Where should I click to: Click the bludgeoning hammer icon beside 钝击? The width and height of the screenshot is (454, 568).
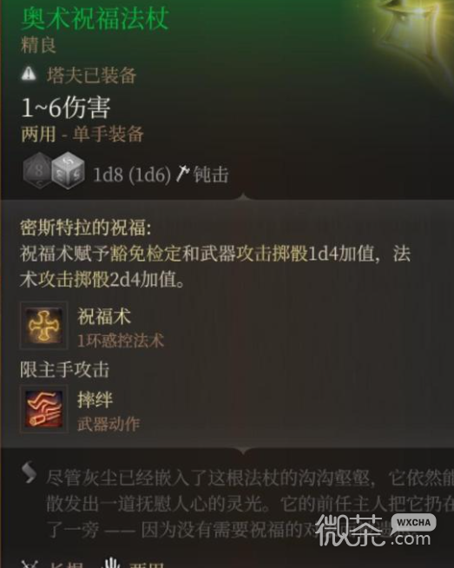(x=183, y=174)
